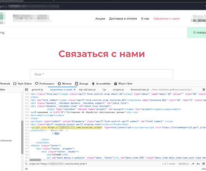Click the </section> source line

(x=42, y=142)
